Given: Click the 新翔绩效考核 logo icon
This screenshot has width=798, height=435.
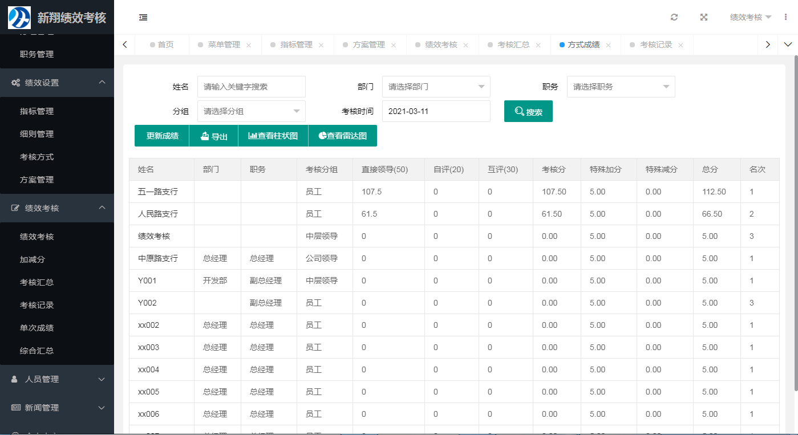Looking at the screenshot, I should coord(19,18).
